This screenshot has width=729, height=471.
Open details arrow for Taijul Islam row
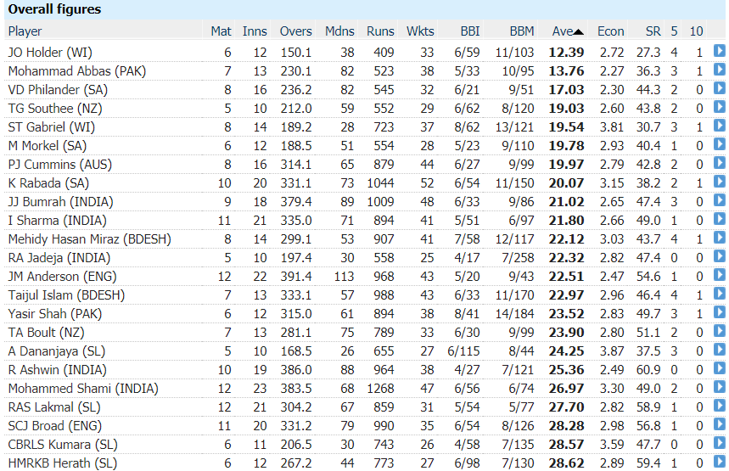(719, 294)
